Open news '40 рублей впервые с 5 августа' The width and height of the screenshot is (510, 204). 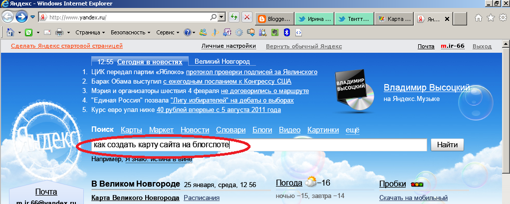tap(219, 110)
